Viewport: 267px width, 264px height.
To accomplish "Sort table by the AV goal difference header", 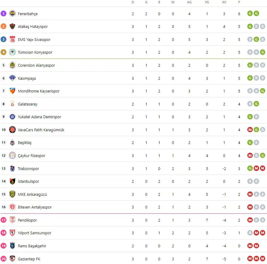I will click(224, 2).
